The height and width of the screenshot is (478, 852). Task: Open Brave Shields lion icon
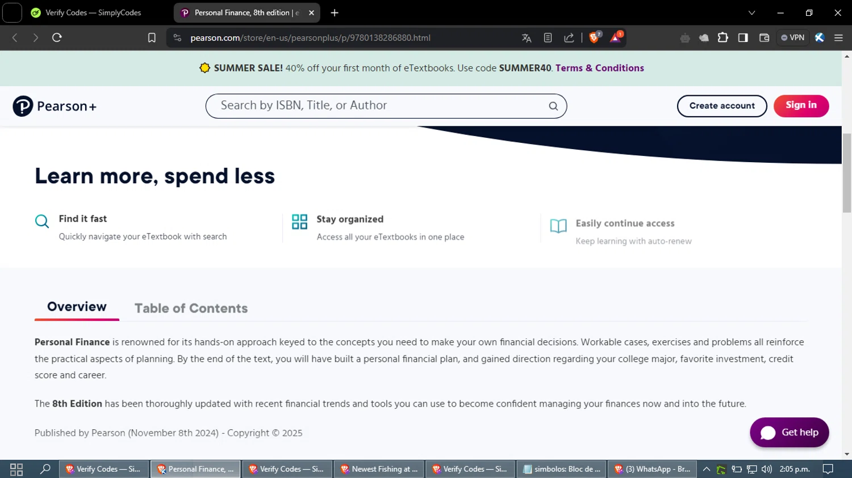pyautogui.click(x=595, y=37)
